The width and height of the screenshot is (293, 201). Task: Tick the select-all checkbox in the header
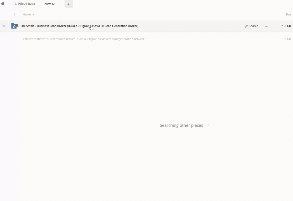pos(16,15)
